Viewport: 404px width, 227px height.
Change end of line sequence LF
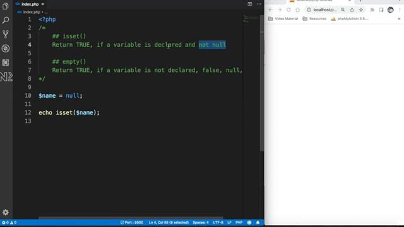(x=229, y=223)
